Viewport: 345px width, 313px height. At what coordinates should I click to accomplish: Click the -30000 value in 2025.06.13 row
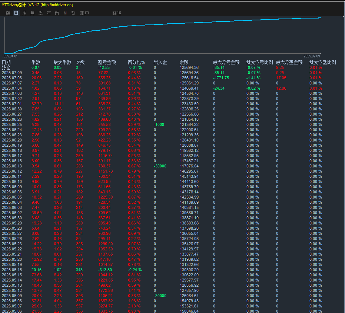click(160, 166)
